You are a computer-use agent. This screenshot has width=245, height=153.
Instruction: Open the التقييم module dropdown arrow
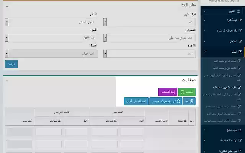205,11
